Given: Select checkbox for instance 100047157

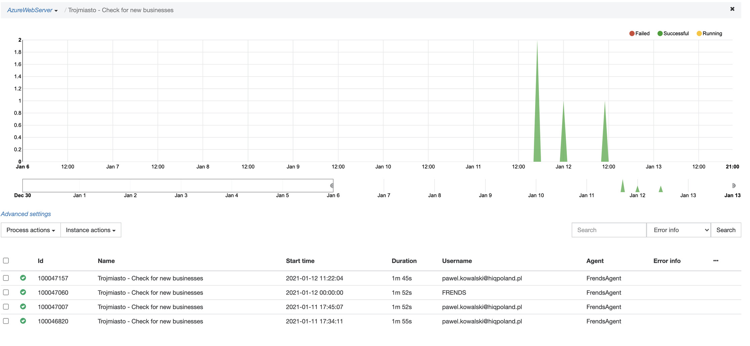Looking at the screenshot, I should [6, 278].
